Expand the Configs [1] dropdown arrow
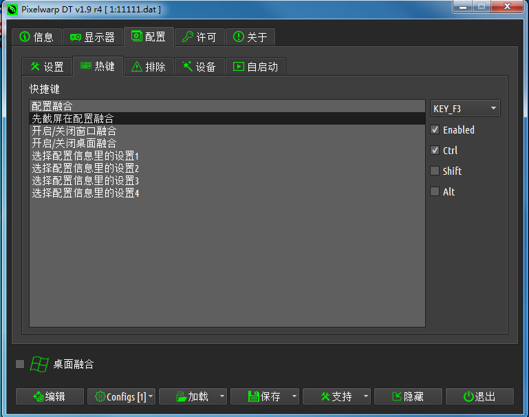The image size is (529, 417). pos(151,396)
